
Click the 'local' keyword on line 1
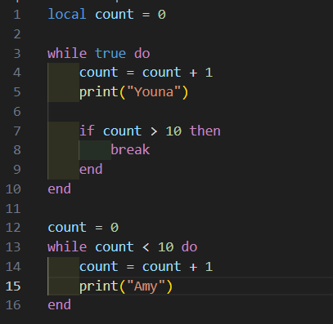tap(67, 14)
